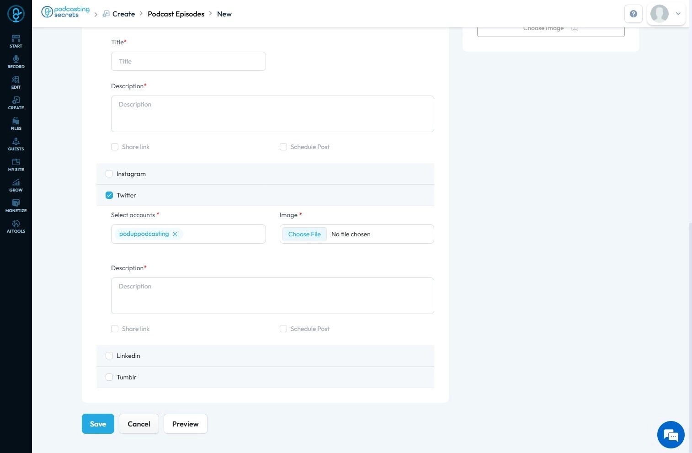Viewport: 692px width, 453px height.
Task: Click the help question mark icon
Action: pos(633,14)
